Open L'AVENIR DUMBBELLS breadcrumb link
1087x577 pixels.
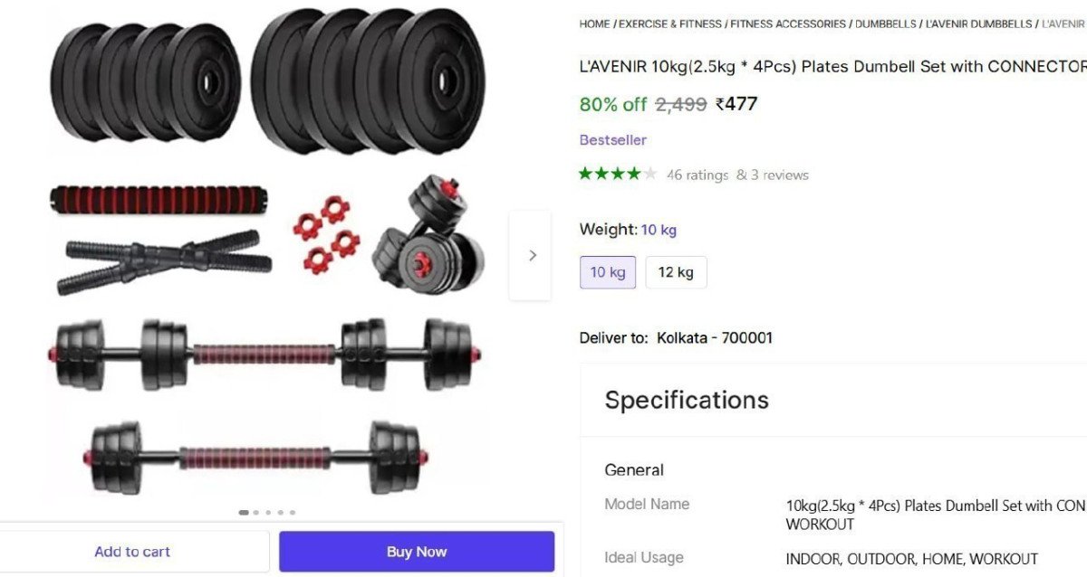coord(978,24)
